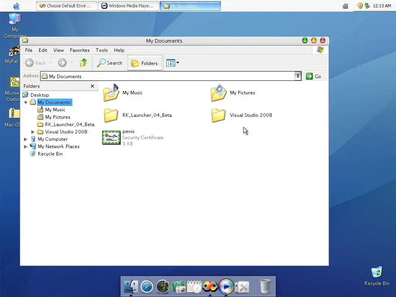This screenshot has height=297, width=396.
Task: Open Finder face icon in dock
Action: pyautogui.click(x=131, y=287)
